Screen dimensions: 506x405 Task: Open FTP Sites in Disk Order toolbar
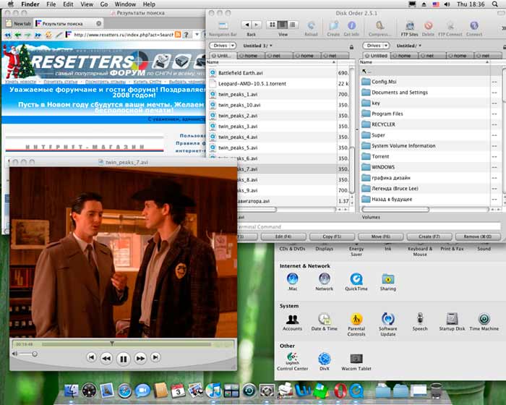pos(410,25)
